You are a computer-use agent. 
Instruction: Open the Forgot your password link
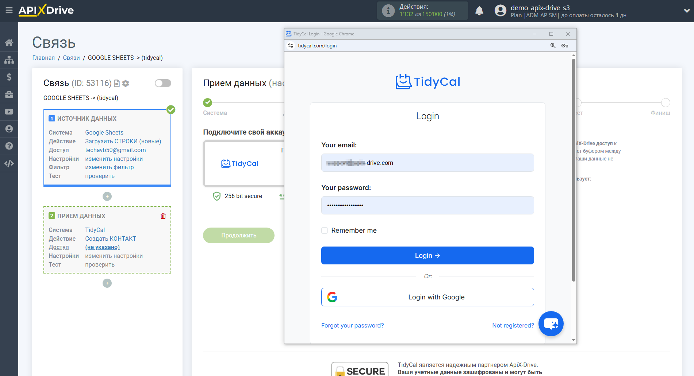click(x=352, y=325)
